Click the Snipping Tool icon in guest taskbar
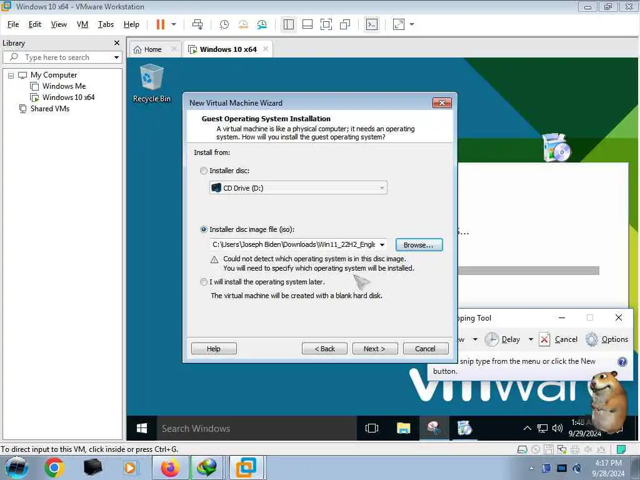 [x=434, y=428]
